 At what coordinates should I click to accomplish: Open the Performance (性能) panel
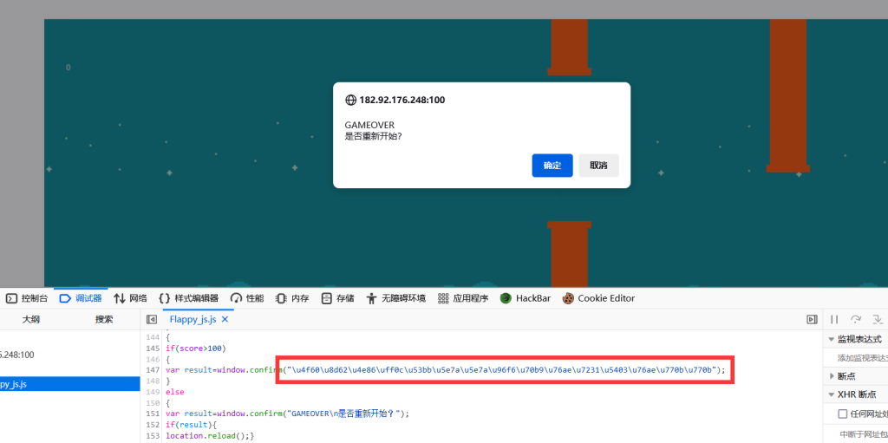247,298
